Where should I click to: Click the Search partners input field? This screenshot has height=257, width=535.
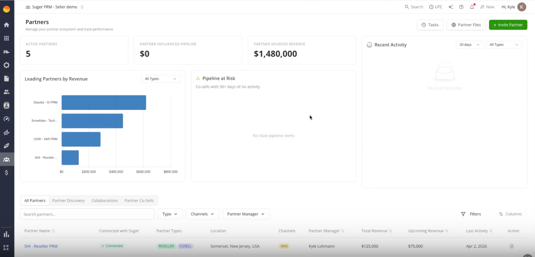[87, 214]
